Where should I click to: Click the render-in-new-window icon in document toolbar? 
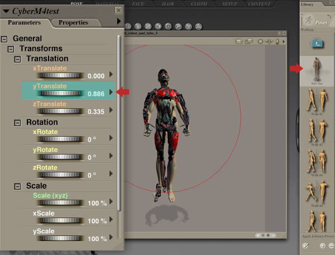click(x=248, y=41)
